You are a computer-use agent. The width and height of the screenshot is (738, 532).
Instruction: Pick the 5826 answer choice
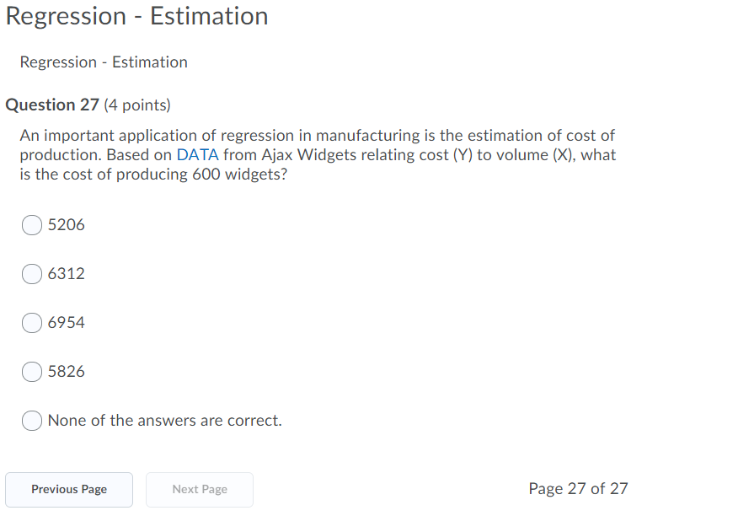31,372
